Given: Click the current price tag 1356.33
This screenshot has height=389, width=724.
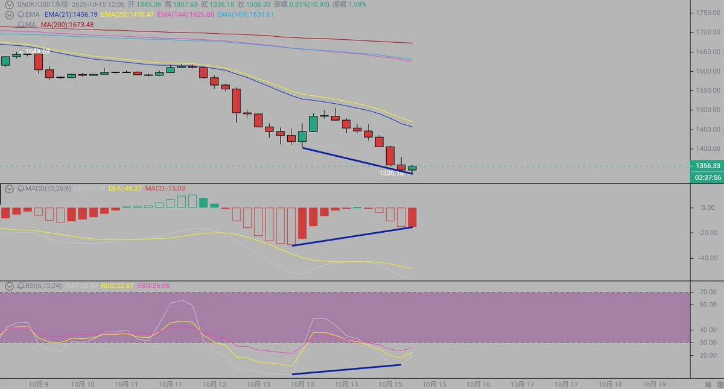Looking at the screenshot, I should click(x=708, y=165).
